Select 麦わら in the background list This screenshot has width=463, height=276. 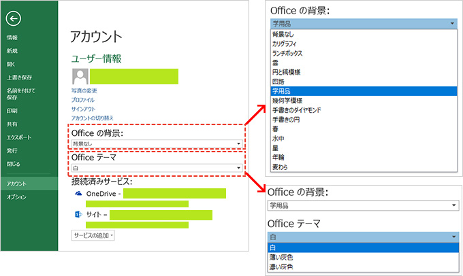pos(364,167)
